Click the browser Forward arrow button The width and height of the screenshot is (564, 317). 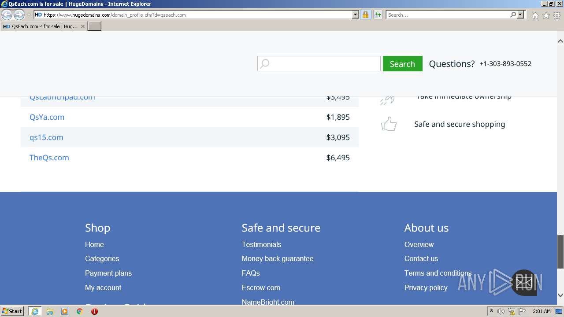19,15
